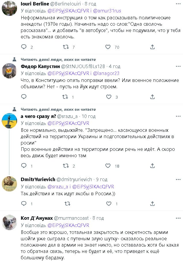Open more options on DmitrYurievich's tweet

point(178,179)
